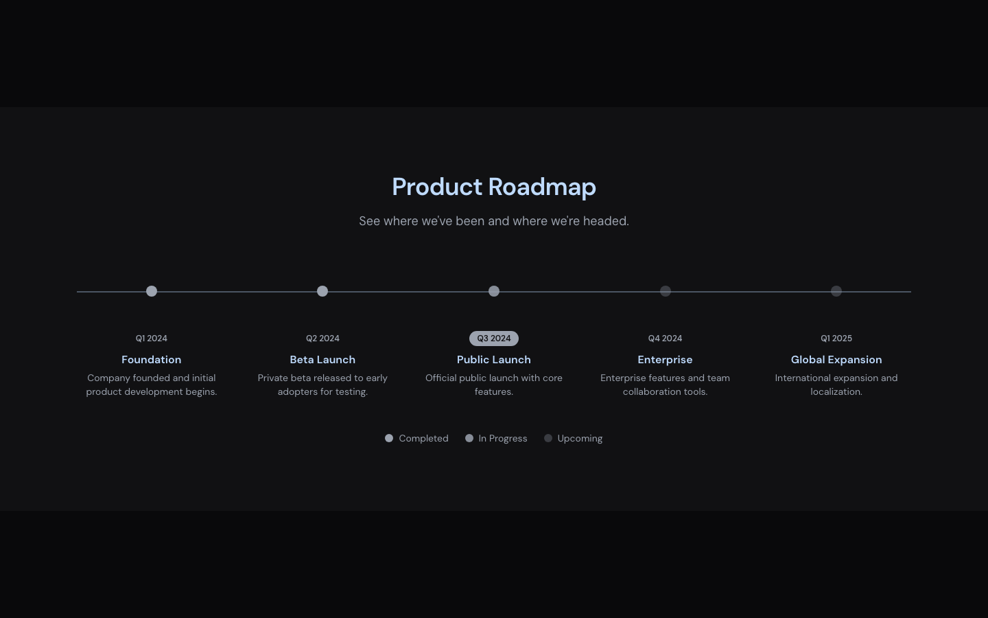988x618 pixels.
Task: Click the Completed legend dot
Action: 389,438
